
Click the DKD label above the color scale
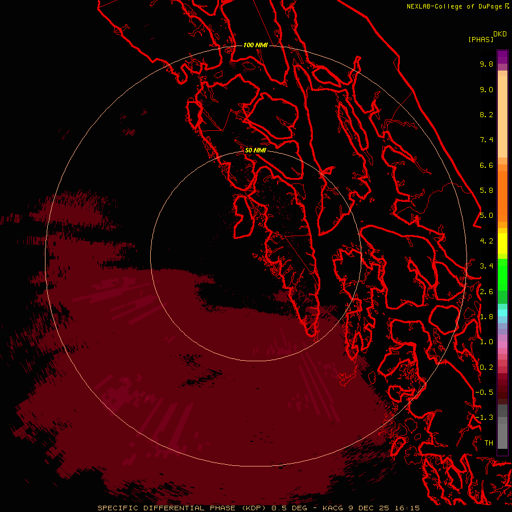(x=500, y=34)
